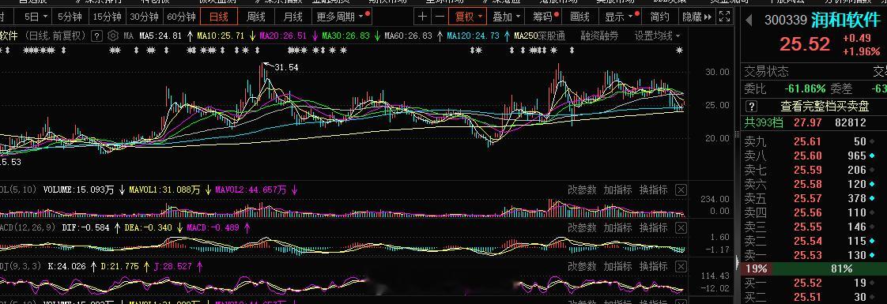This screenshot has width=887, height=304.
Task: Close the MACD indicator panel
Action: [x=681, y=227]
